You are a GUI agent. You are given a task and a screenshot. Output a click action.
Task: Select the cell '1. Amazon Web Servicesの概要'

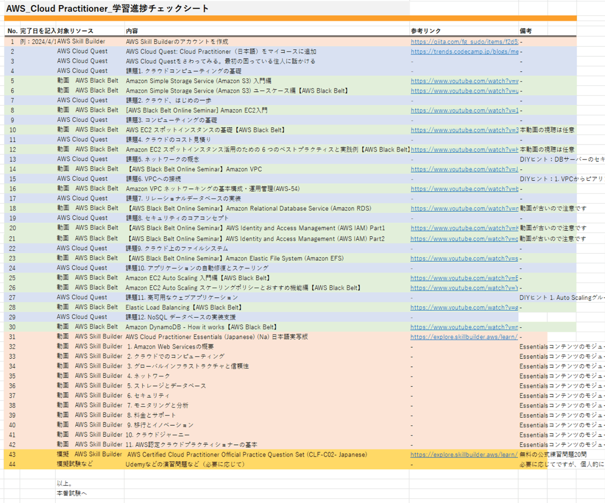(170, 346)
